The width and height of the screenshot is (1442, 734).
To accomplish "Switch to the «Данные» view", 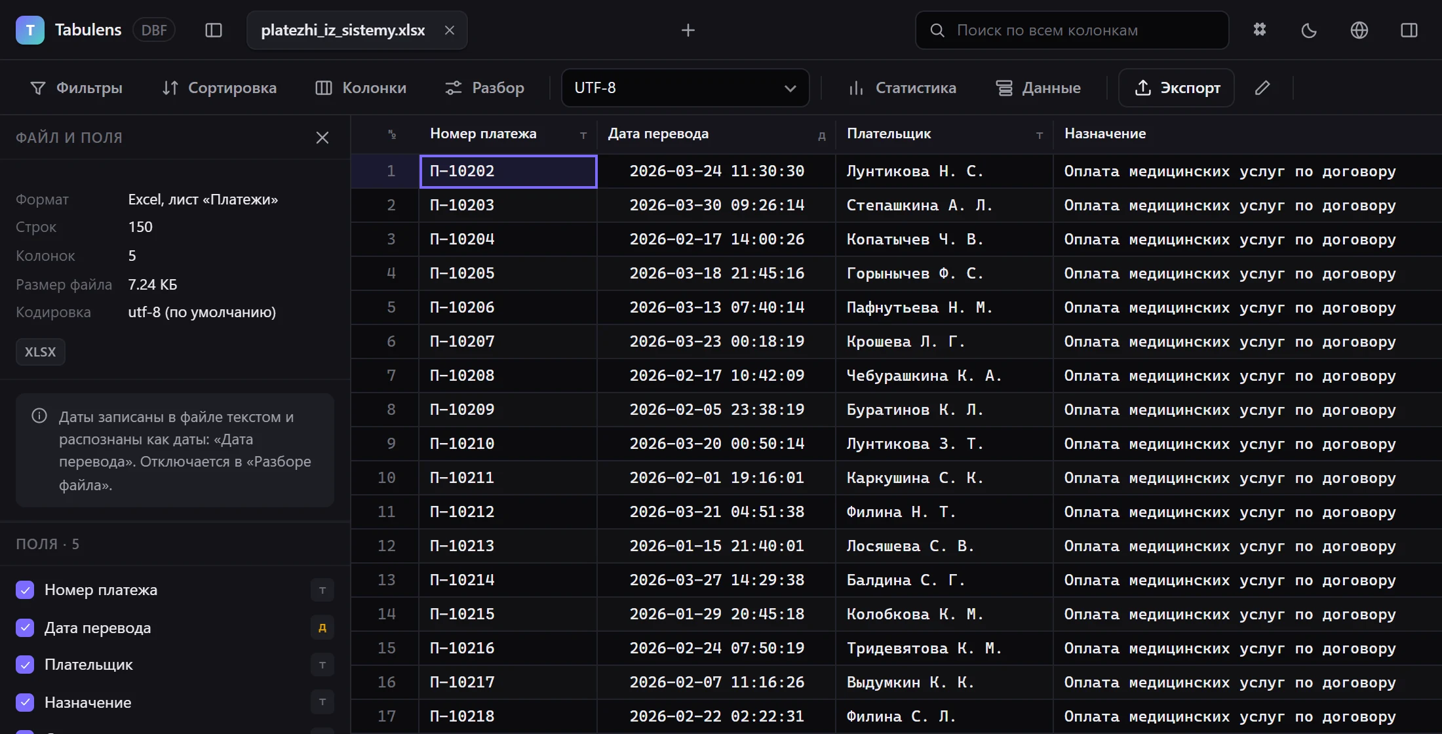I will (x=1038, y=88).
